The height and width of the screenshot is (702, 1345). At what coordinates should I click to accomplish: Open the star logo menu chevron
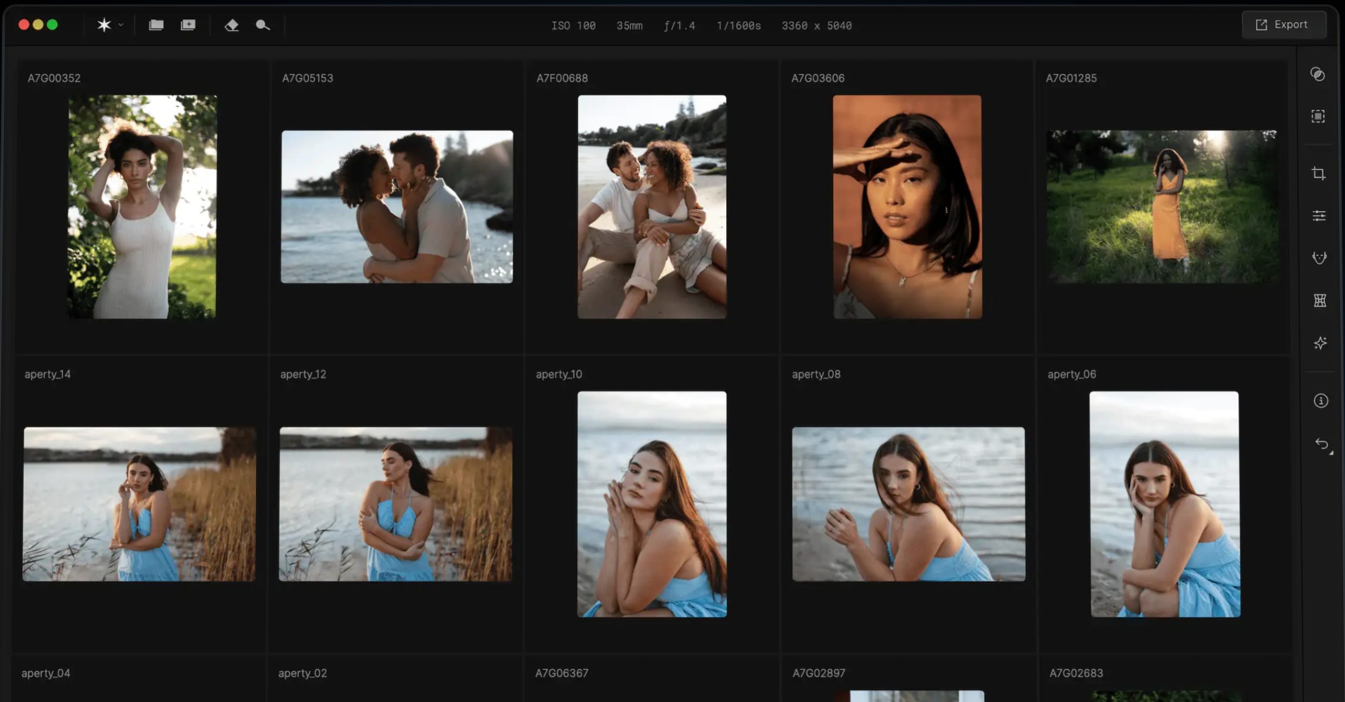(121, 25)
